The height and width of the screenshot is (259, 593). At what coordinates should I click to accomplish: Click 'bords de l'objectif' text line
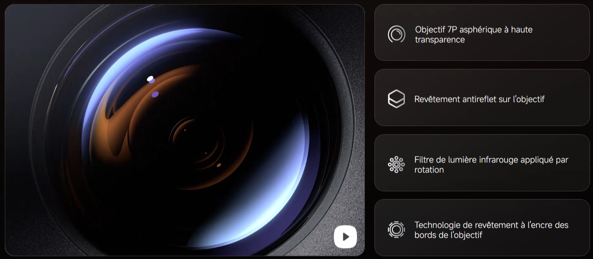pyautogui.click(x=448, y=235)
